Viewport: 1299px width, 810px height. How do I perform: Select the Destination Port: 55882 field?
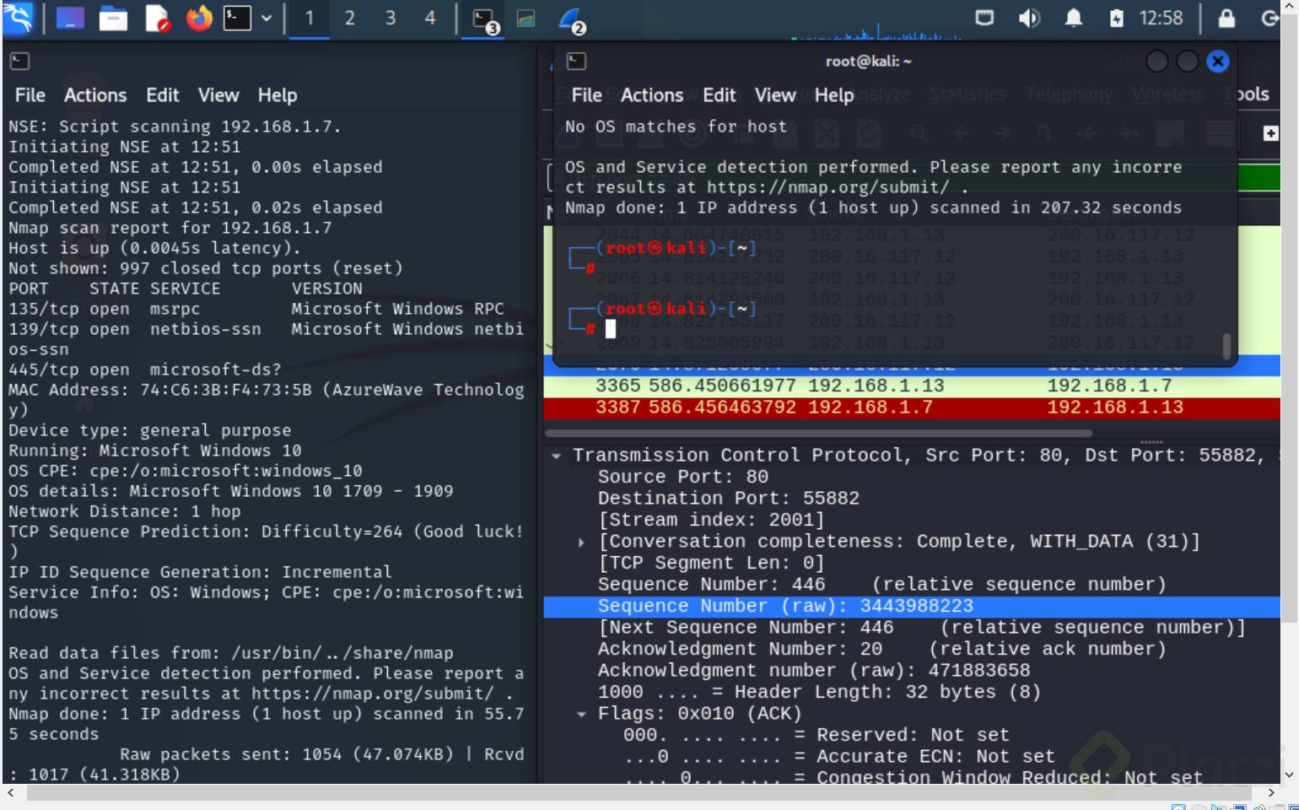pos(729,499)
